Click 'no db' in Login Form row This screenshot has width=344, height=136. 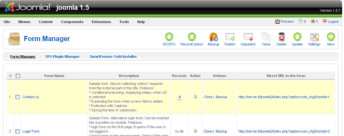click(x=179, y=131)
